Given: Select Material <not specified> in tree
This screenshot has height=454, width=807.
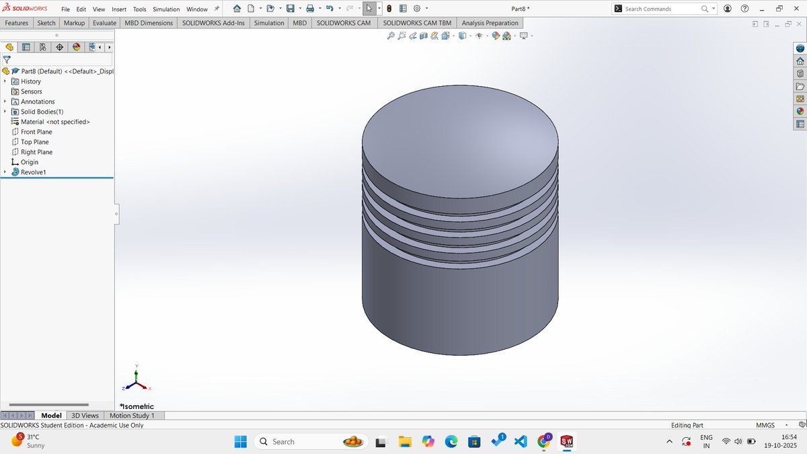Looking at the screenshot, I should (55, 122).
